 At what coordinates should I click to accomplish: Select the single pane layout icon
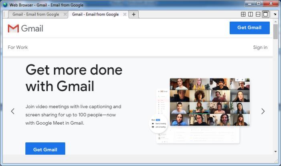click(265, 14)
